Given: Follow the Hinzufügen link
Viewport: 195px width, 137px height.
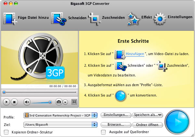Looking at the screenshot, I should 135,54.
